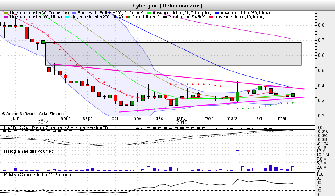Click the Moyenne Mobile(10, MMA) legend label
The width and height of the screenshot is (335, 196).
click(239, 17)
